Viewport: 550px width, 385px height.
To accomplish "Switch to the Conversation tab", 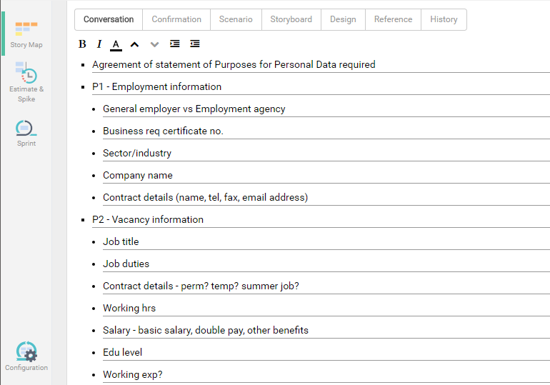I will click(109, 19).
